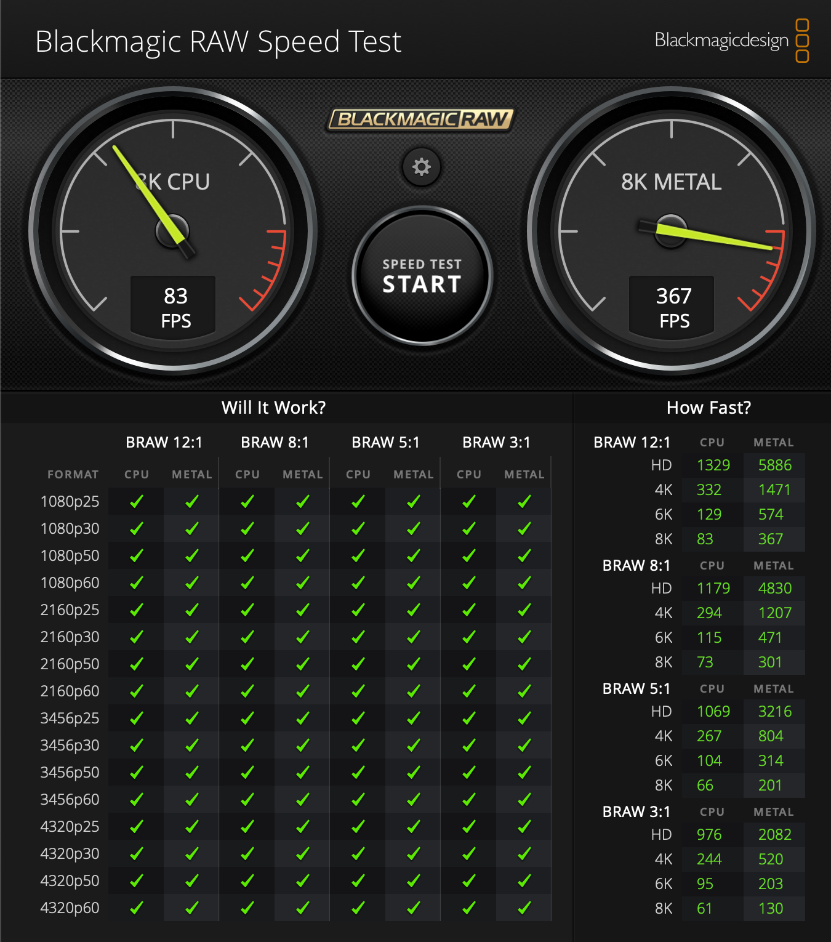Click the How Fast? heading
The image size is (831, 942).
coord(709,408)
